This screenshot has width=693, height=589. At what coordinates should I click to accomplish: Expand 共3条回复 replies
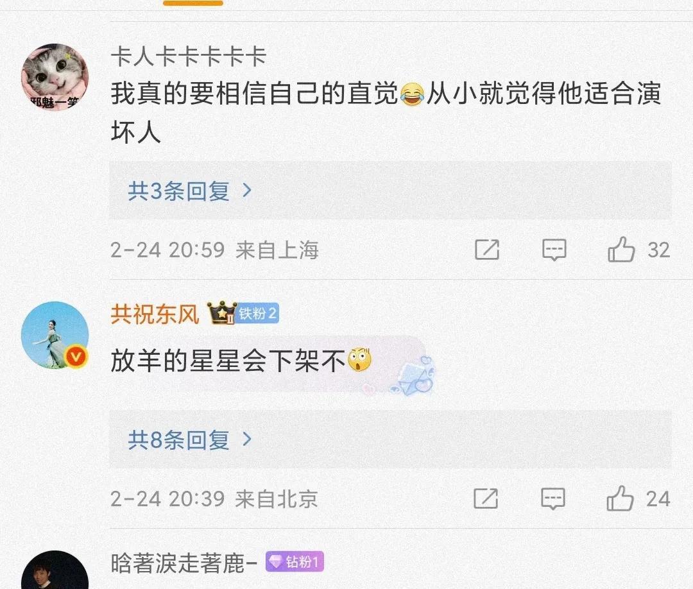[190, 191]
